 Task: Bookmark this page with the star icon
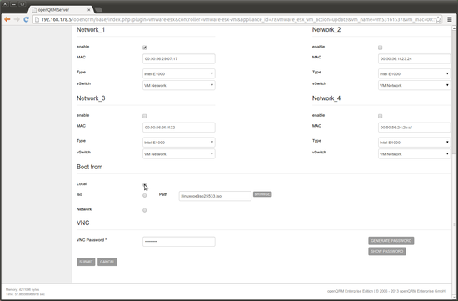point(438,20)
